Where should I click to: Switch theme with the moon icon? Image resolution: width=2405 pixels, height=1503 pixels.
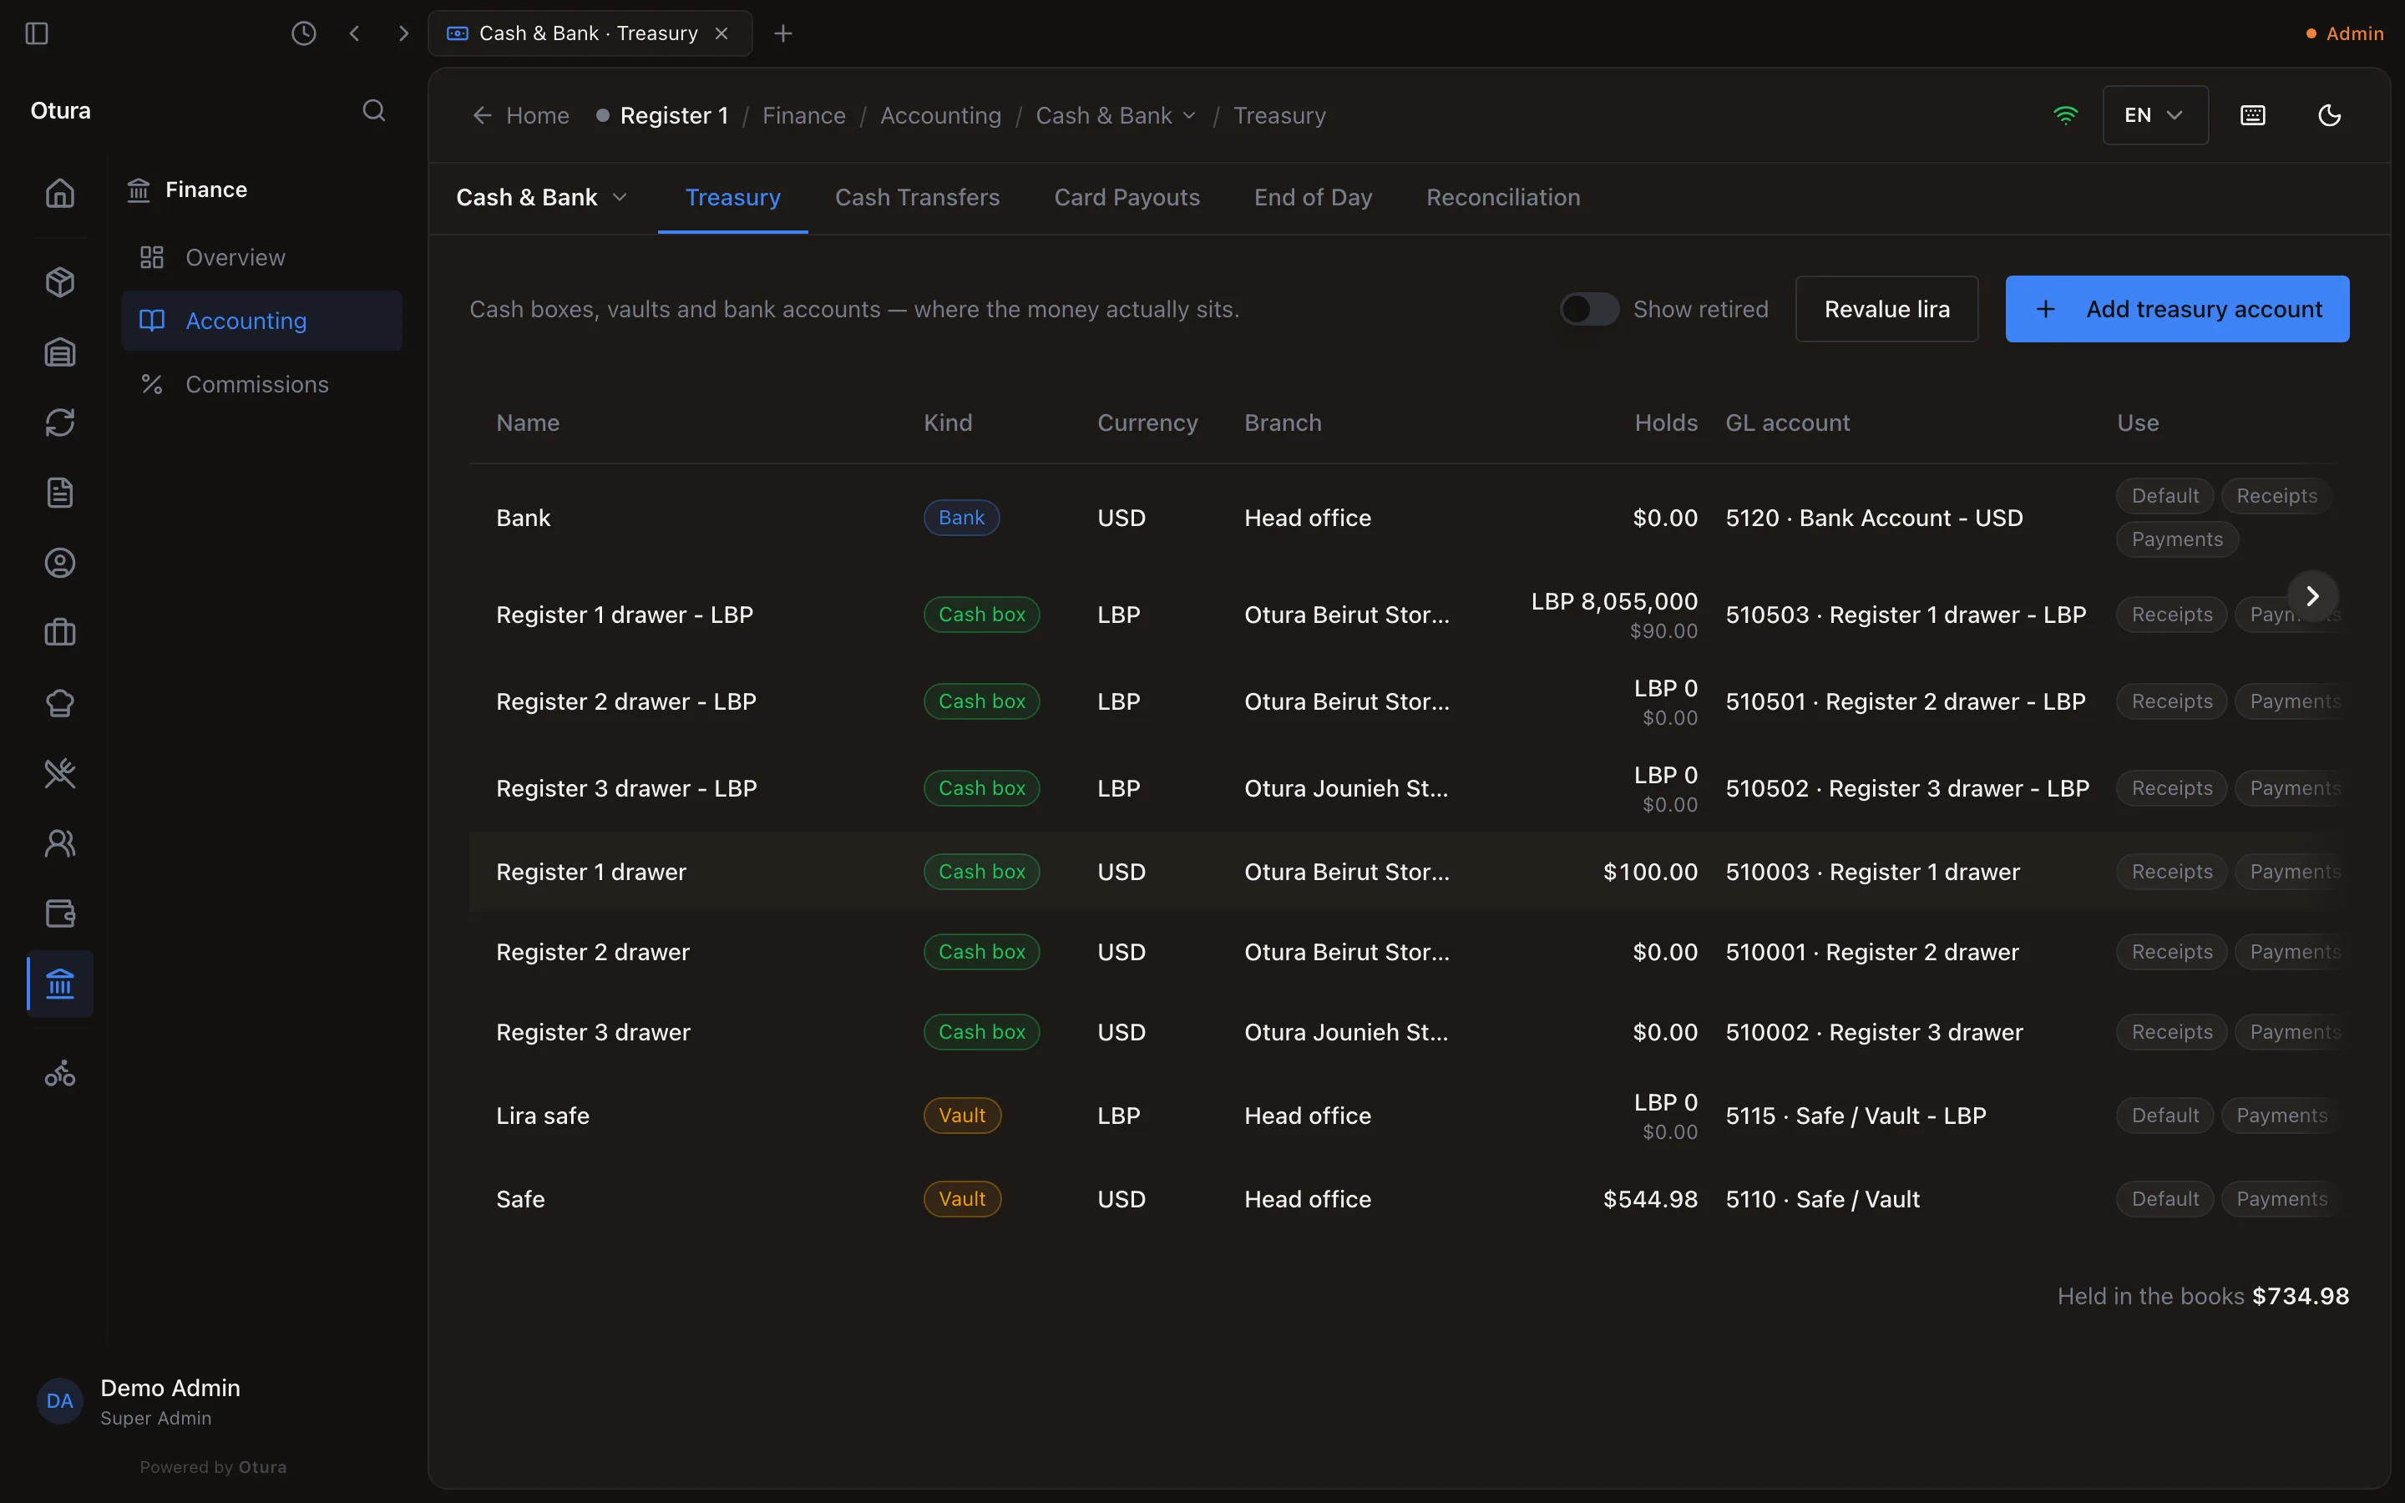pyautogui.click(x=2330, y=115)
